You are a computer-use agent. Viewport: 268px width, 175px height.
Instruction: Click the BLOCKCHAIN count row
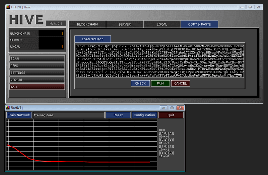coord(37,33)
